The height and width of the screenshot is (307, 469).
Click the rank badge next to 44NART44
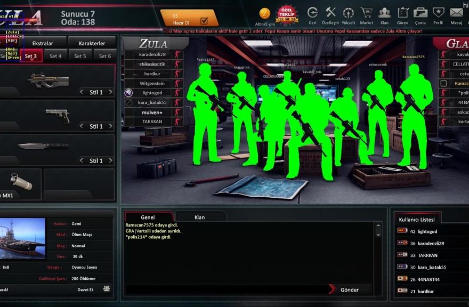point(402,279)
